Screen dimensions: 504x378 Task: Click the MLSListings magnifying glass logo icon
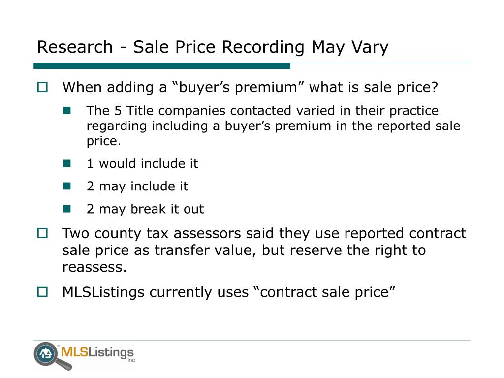[x=52, y=356]
